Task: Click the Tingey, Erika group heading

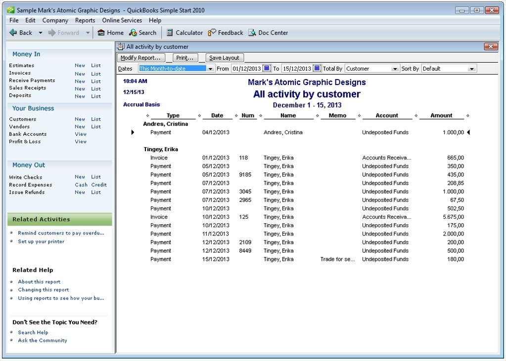Action: point(161,149)
